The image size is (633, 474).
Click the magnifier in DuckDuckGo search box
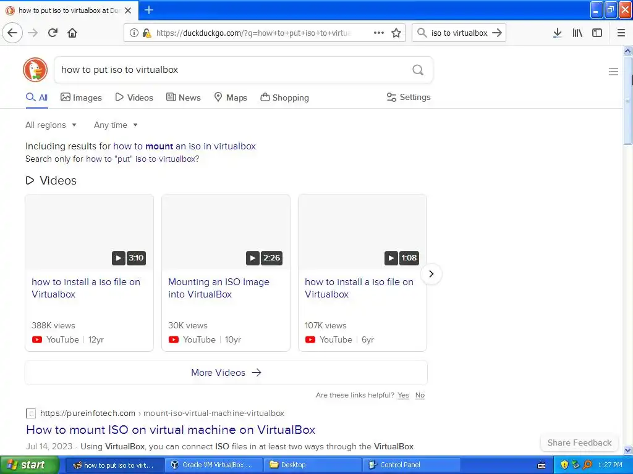[418, 70]
